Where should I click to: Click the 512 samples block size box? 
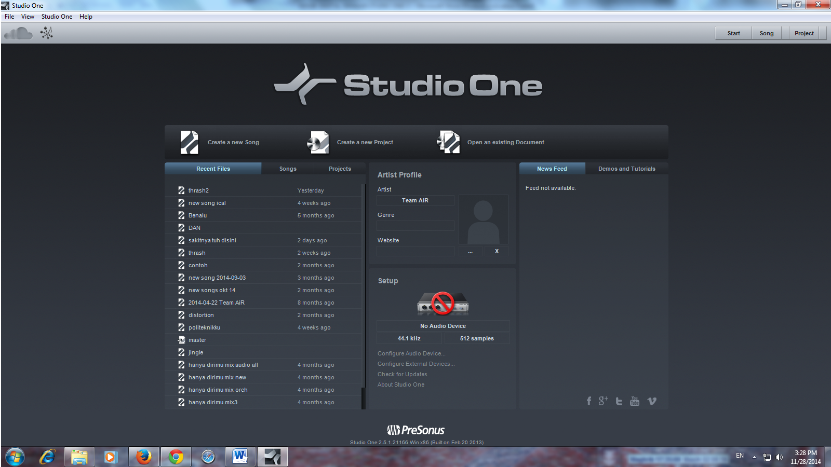[477, 338]
